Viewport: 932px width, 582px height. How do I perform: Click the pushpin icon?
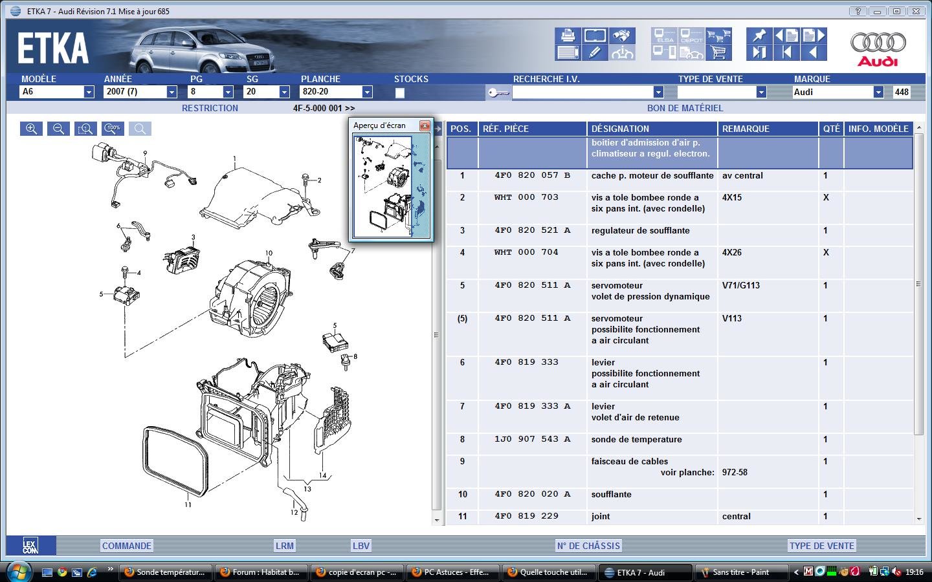click(x=759, y=35)
